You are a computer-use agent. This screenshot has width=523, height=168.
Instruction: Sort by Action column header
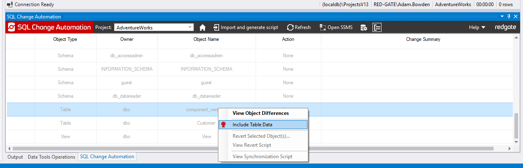click(x=288, y=39)
